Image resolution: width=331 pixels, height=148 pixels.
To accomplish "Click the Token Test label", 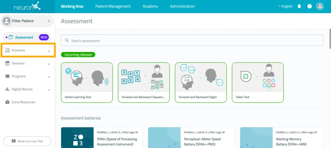I will coord(242,97).
